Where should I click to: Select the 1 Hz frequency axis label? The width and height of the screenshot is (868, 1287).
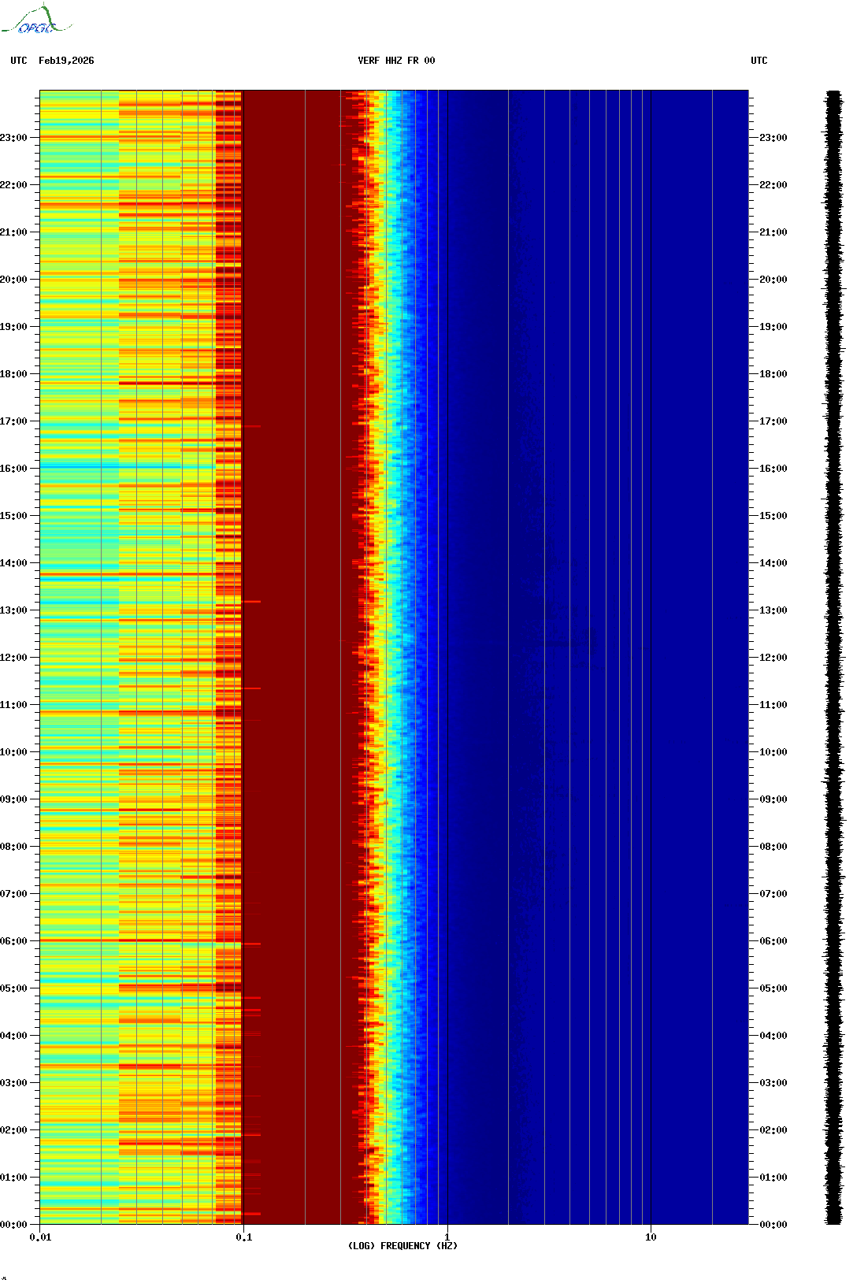pyautogui.click(x=447, y=1237)
